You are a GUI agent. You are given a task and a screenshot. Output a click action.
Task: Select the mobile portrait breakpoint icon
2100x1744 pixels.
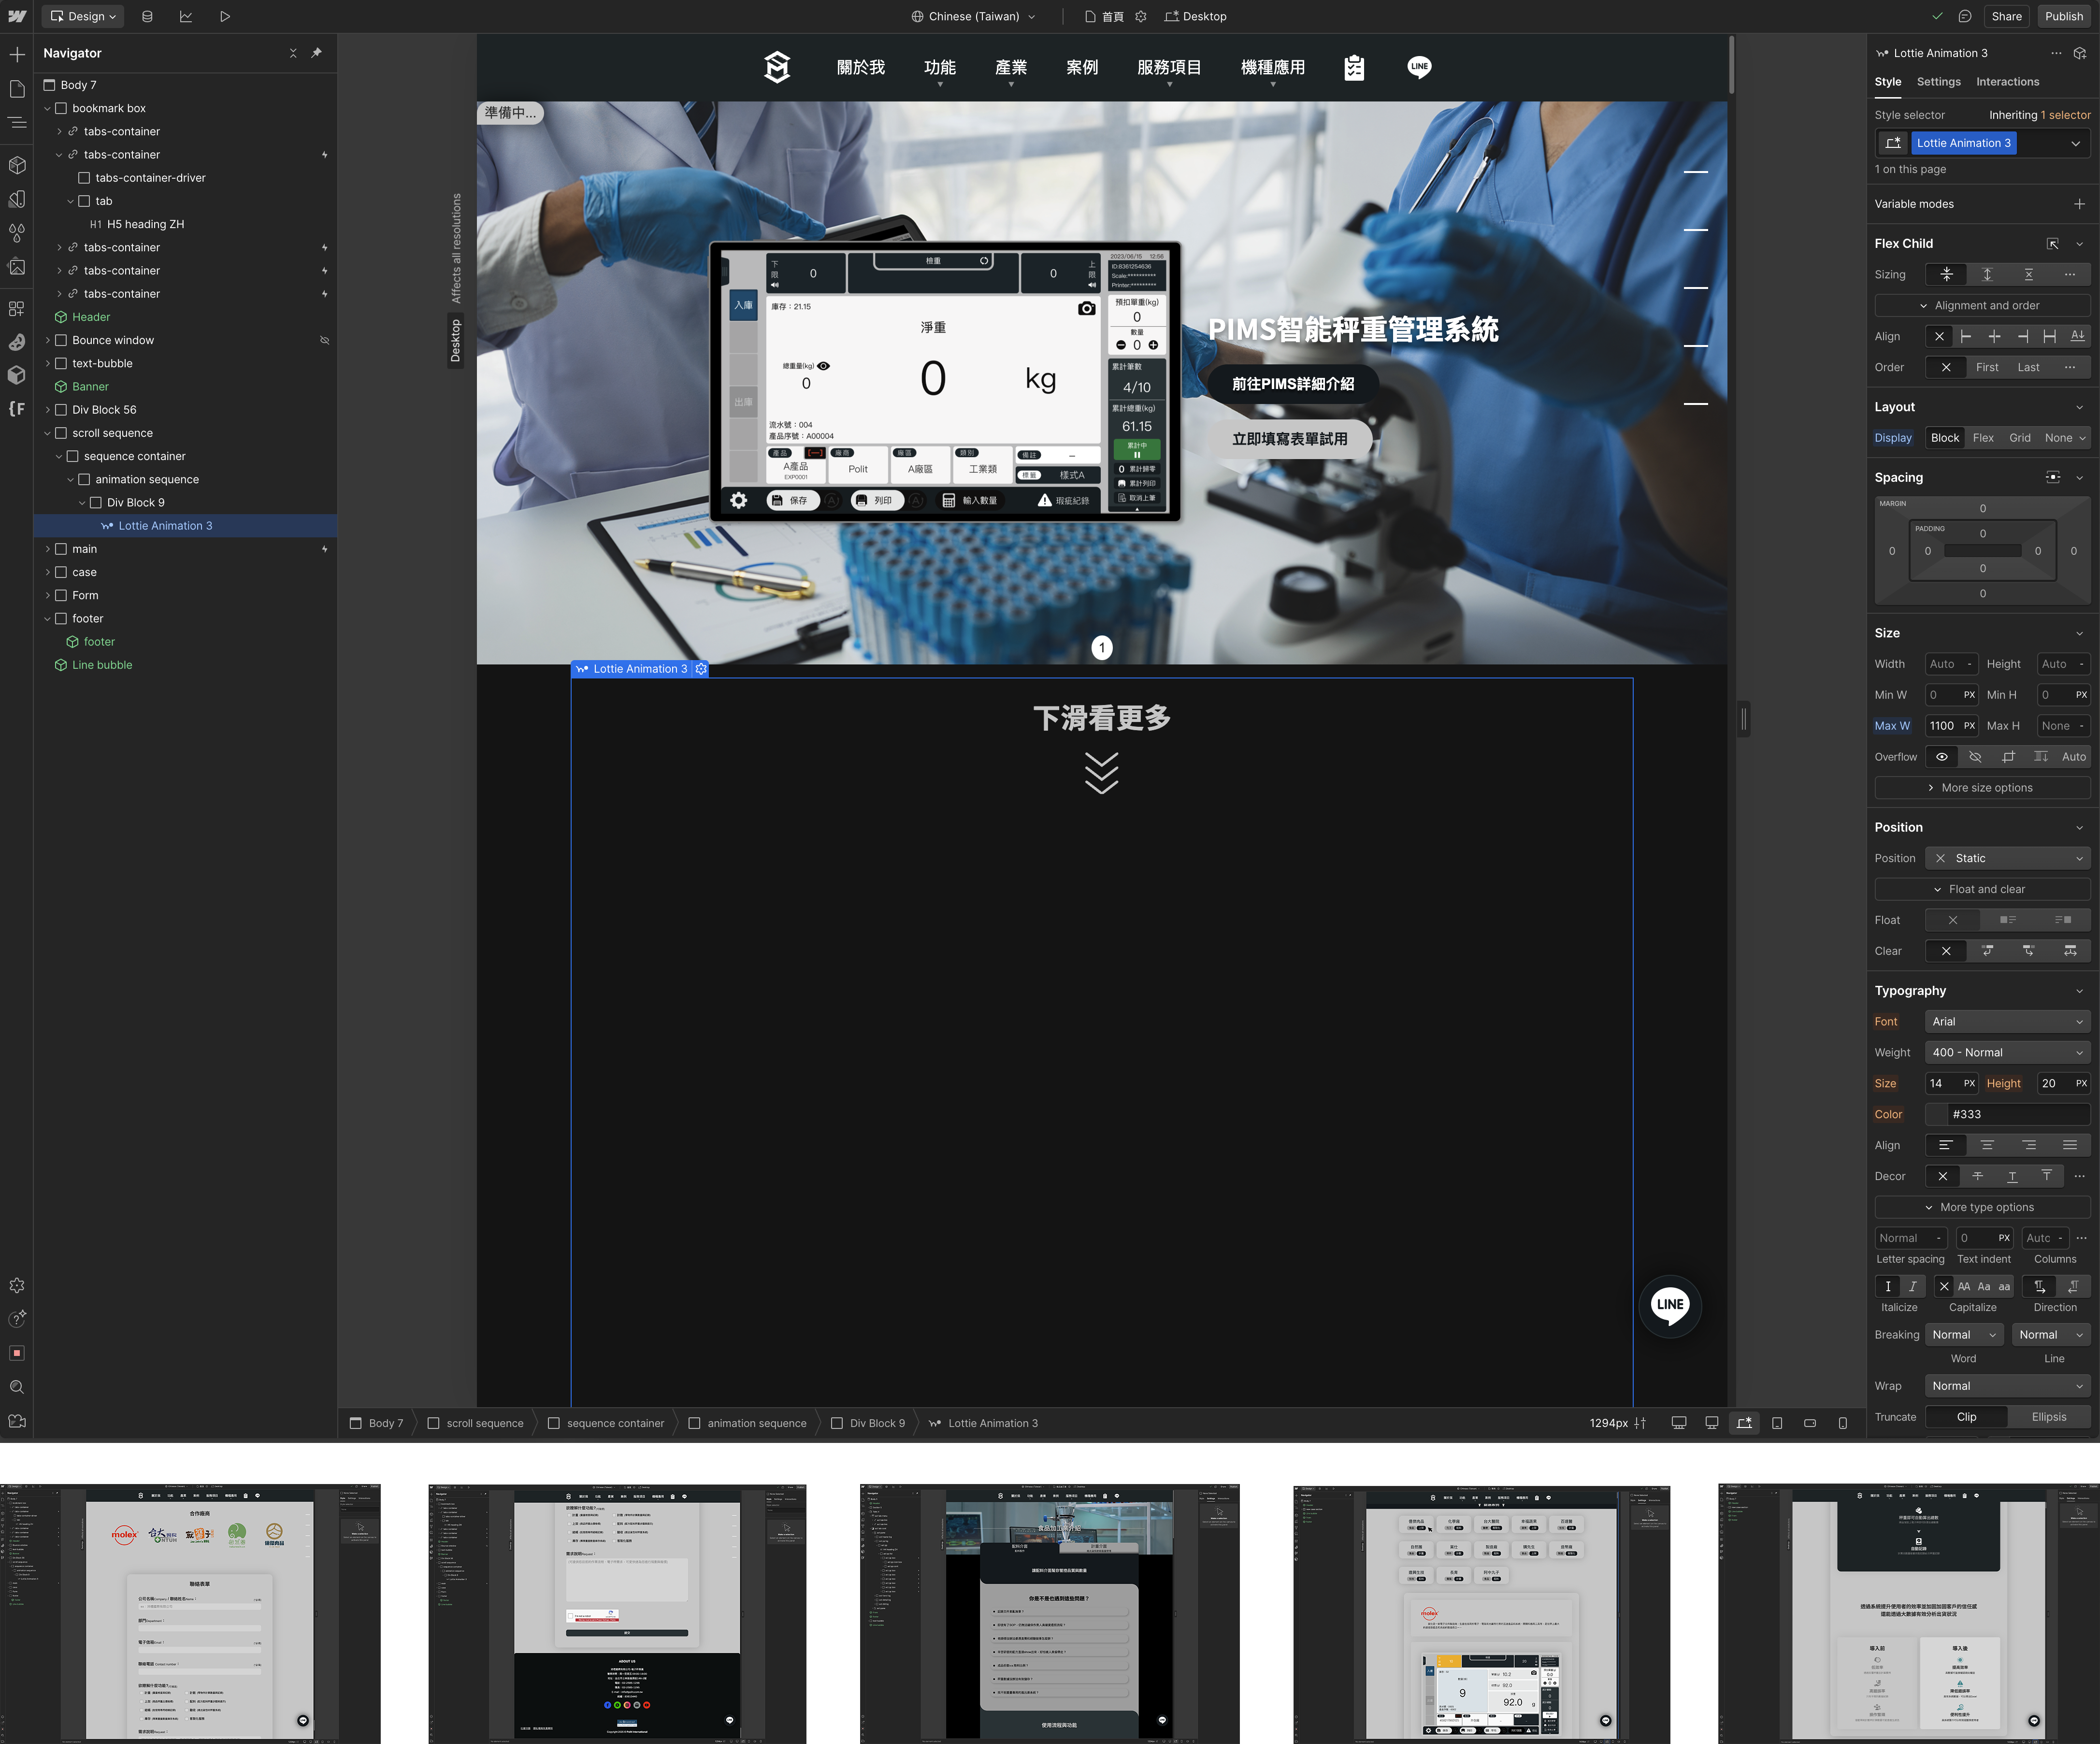(x=1843, y=1423)
